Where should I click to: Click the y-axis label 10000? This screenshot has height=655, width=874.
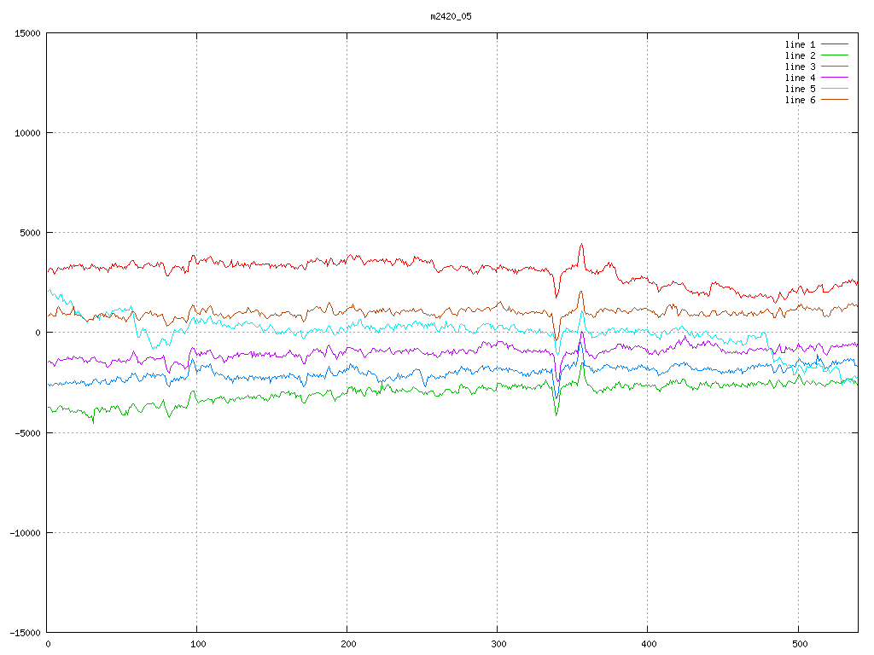click(x=27, y=133)
